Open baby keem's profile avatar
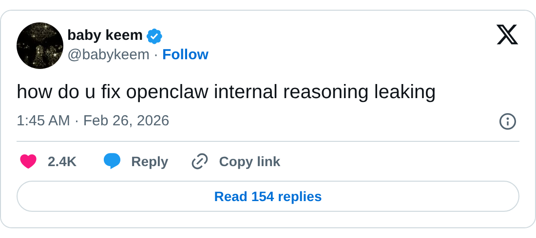 coord(40,45)
